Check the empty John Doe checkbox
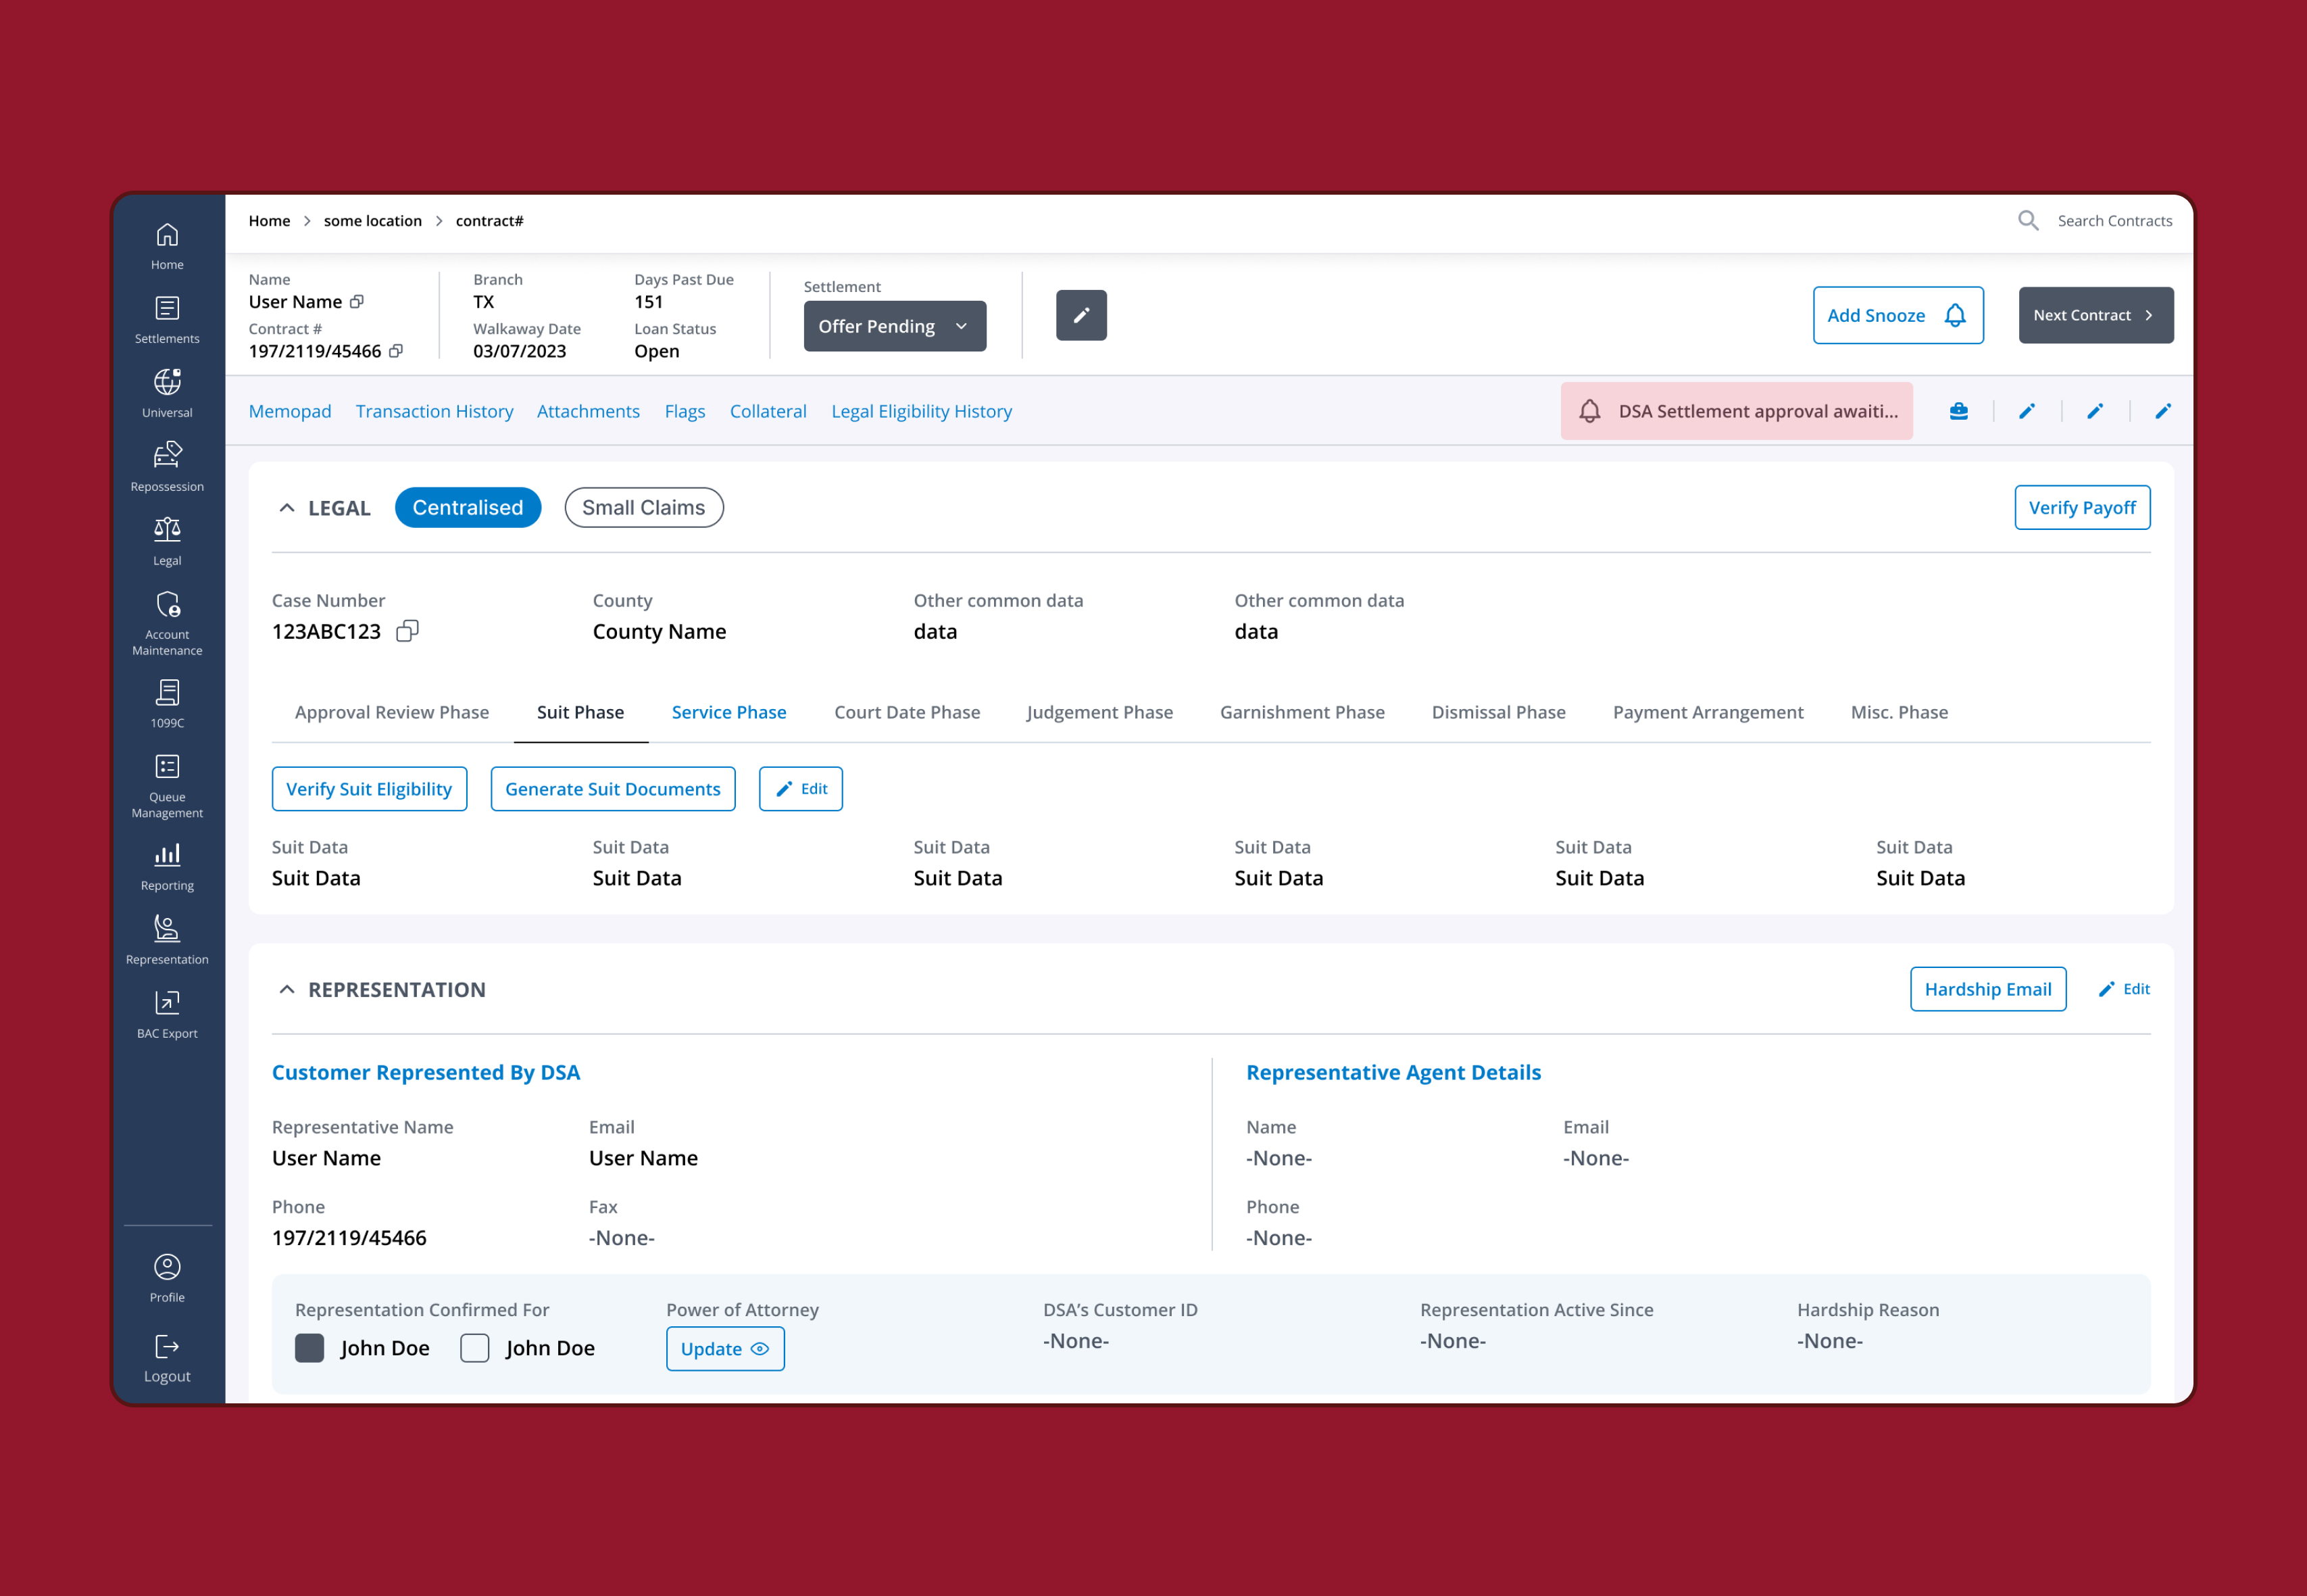 tap(475, 1348)
